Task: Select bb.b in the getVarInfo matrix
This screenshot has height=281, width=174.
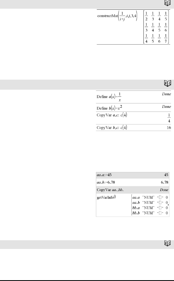Action: 136,213
